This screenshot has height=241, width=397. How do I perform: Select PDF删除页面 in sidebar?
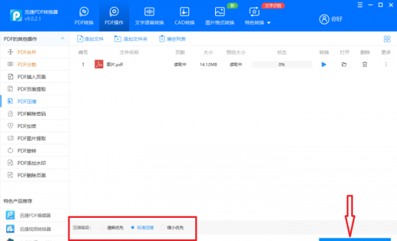[x=34, y=175]
